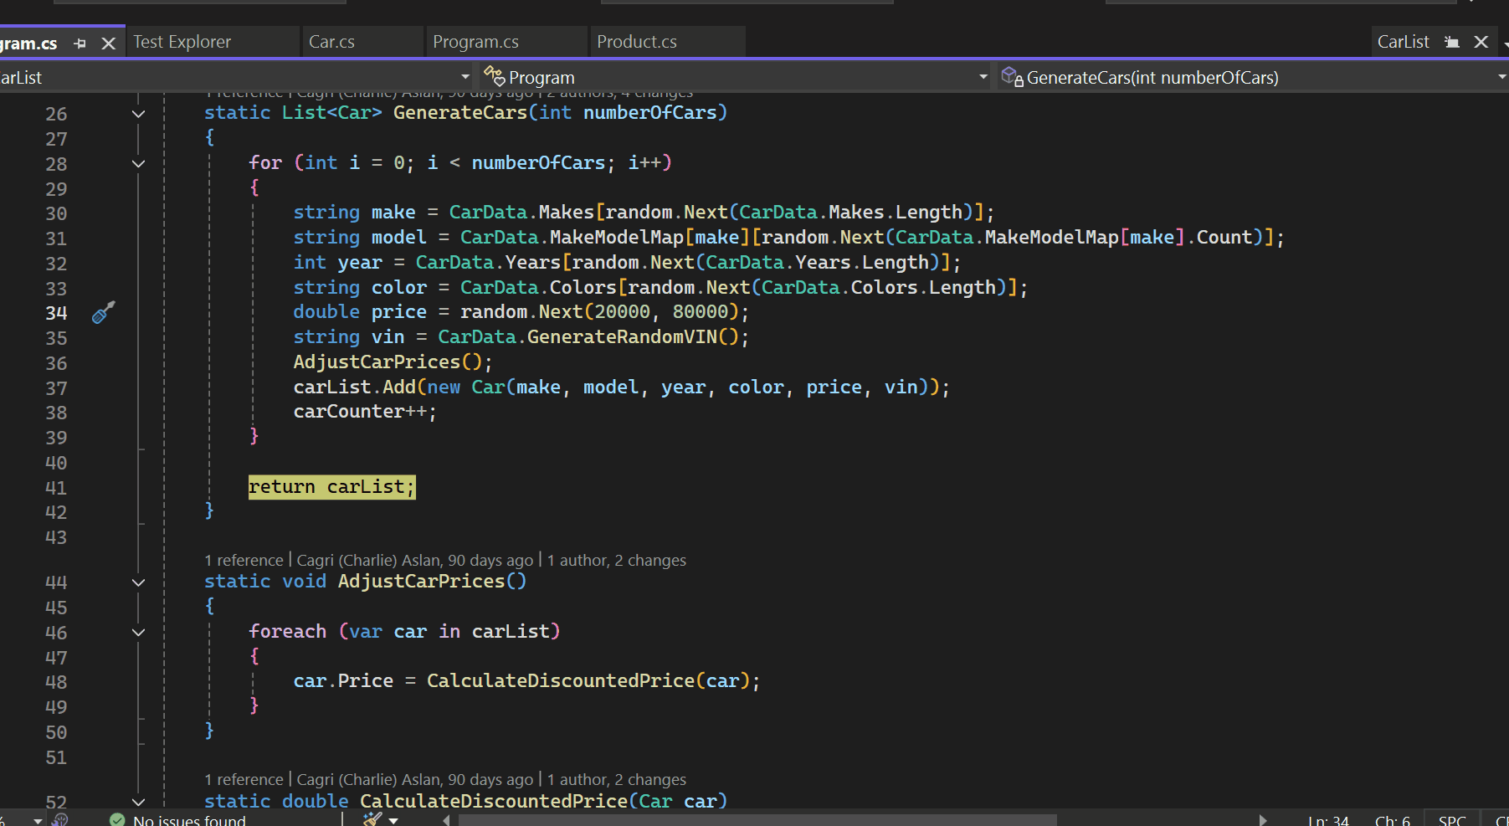Collapse the GenerateCars method at line 26
Image resolution: width=1509 pixels, height=826 pixels.
[139, 114]
